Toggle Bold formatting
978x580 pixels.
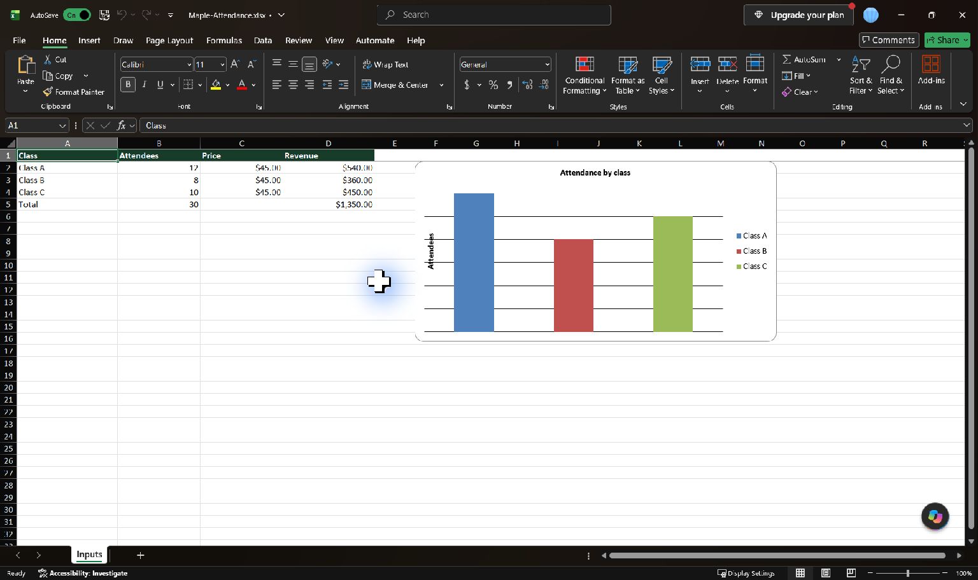128,85
